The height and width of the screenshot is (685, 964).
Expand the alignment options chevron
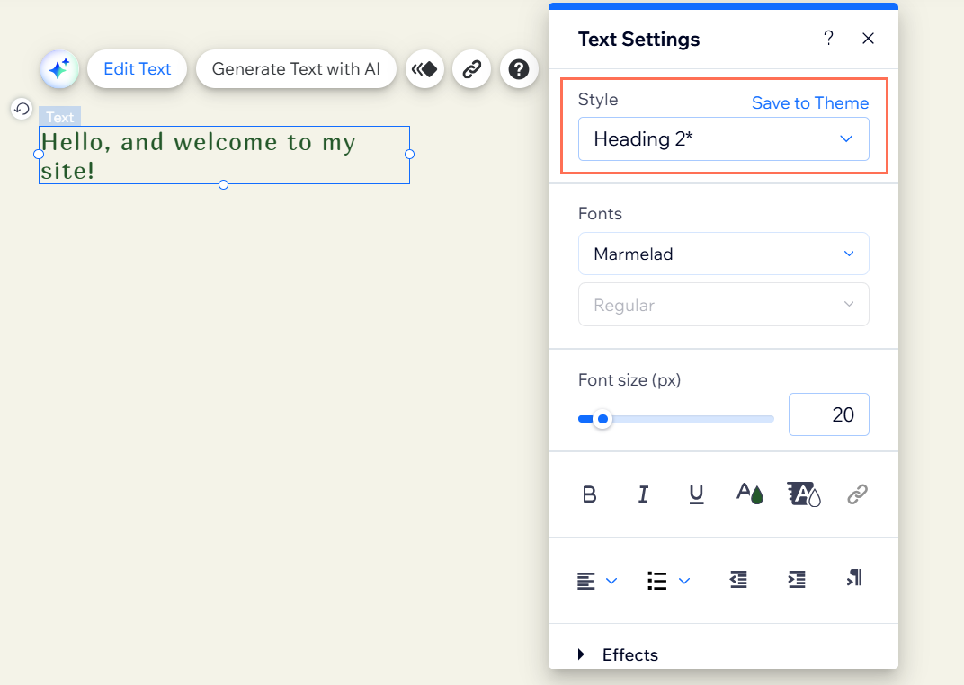[x=611, y=581]
